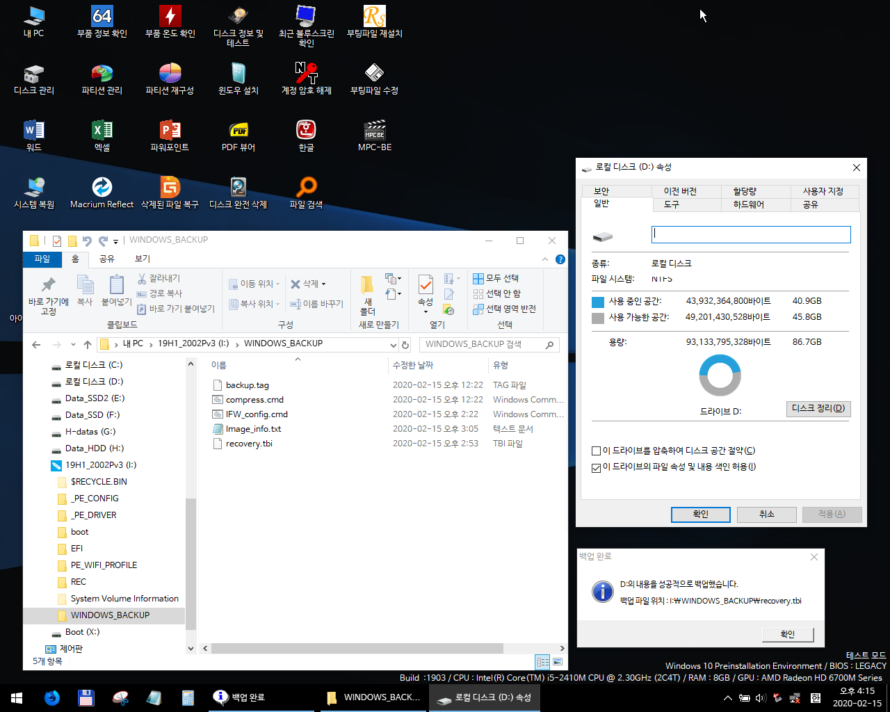Image resolution: width=890 pixels, height=712 pixels.
Task: Click the WINDOWS_BACKUP 검색 search box
Action: click(x=489, y=344)
